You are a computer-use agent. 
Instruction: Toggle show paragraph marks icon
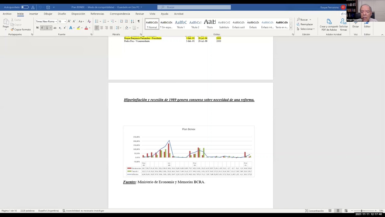click(x=138, y=21)
